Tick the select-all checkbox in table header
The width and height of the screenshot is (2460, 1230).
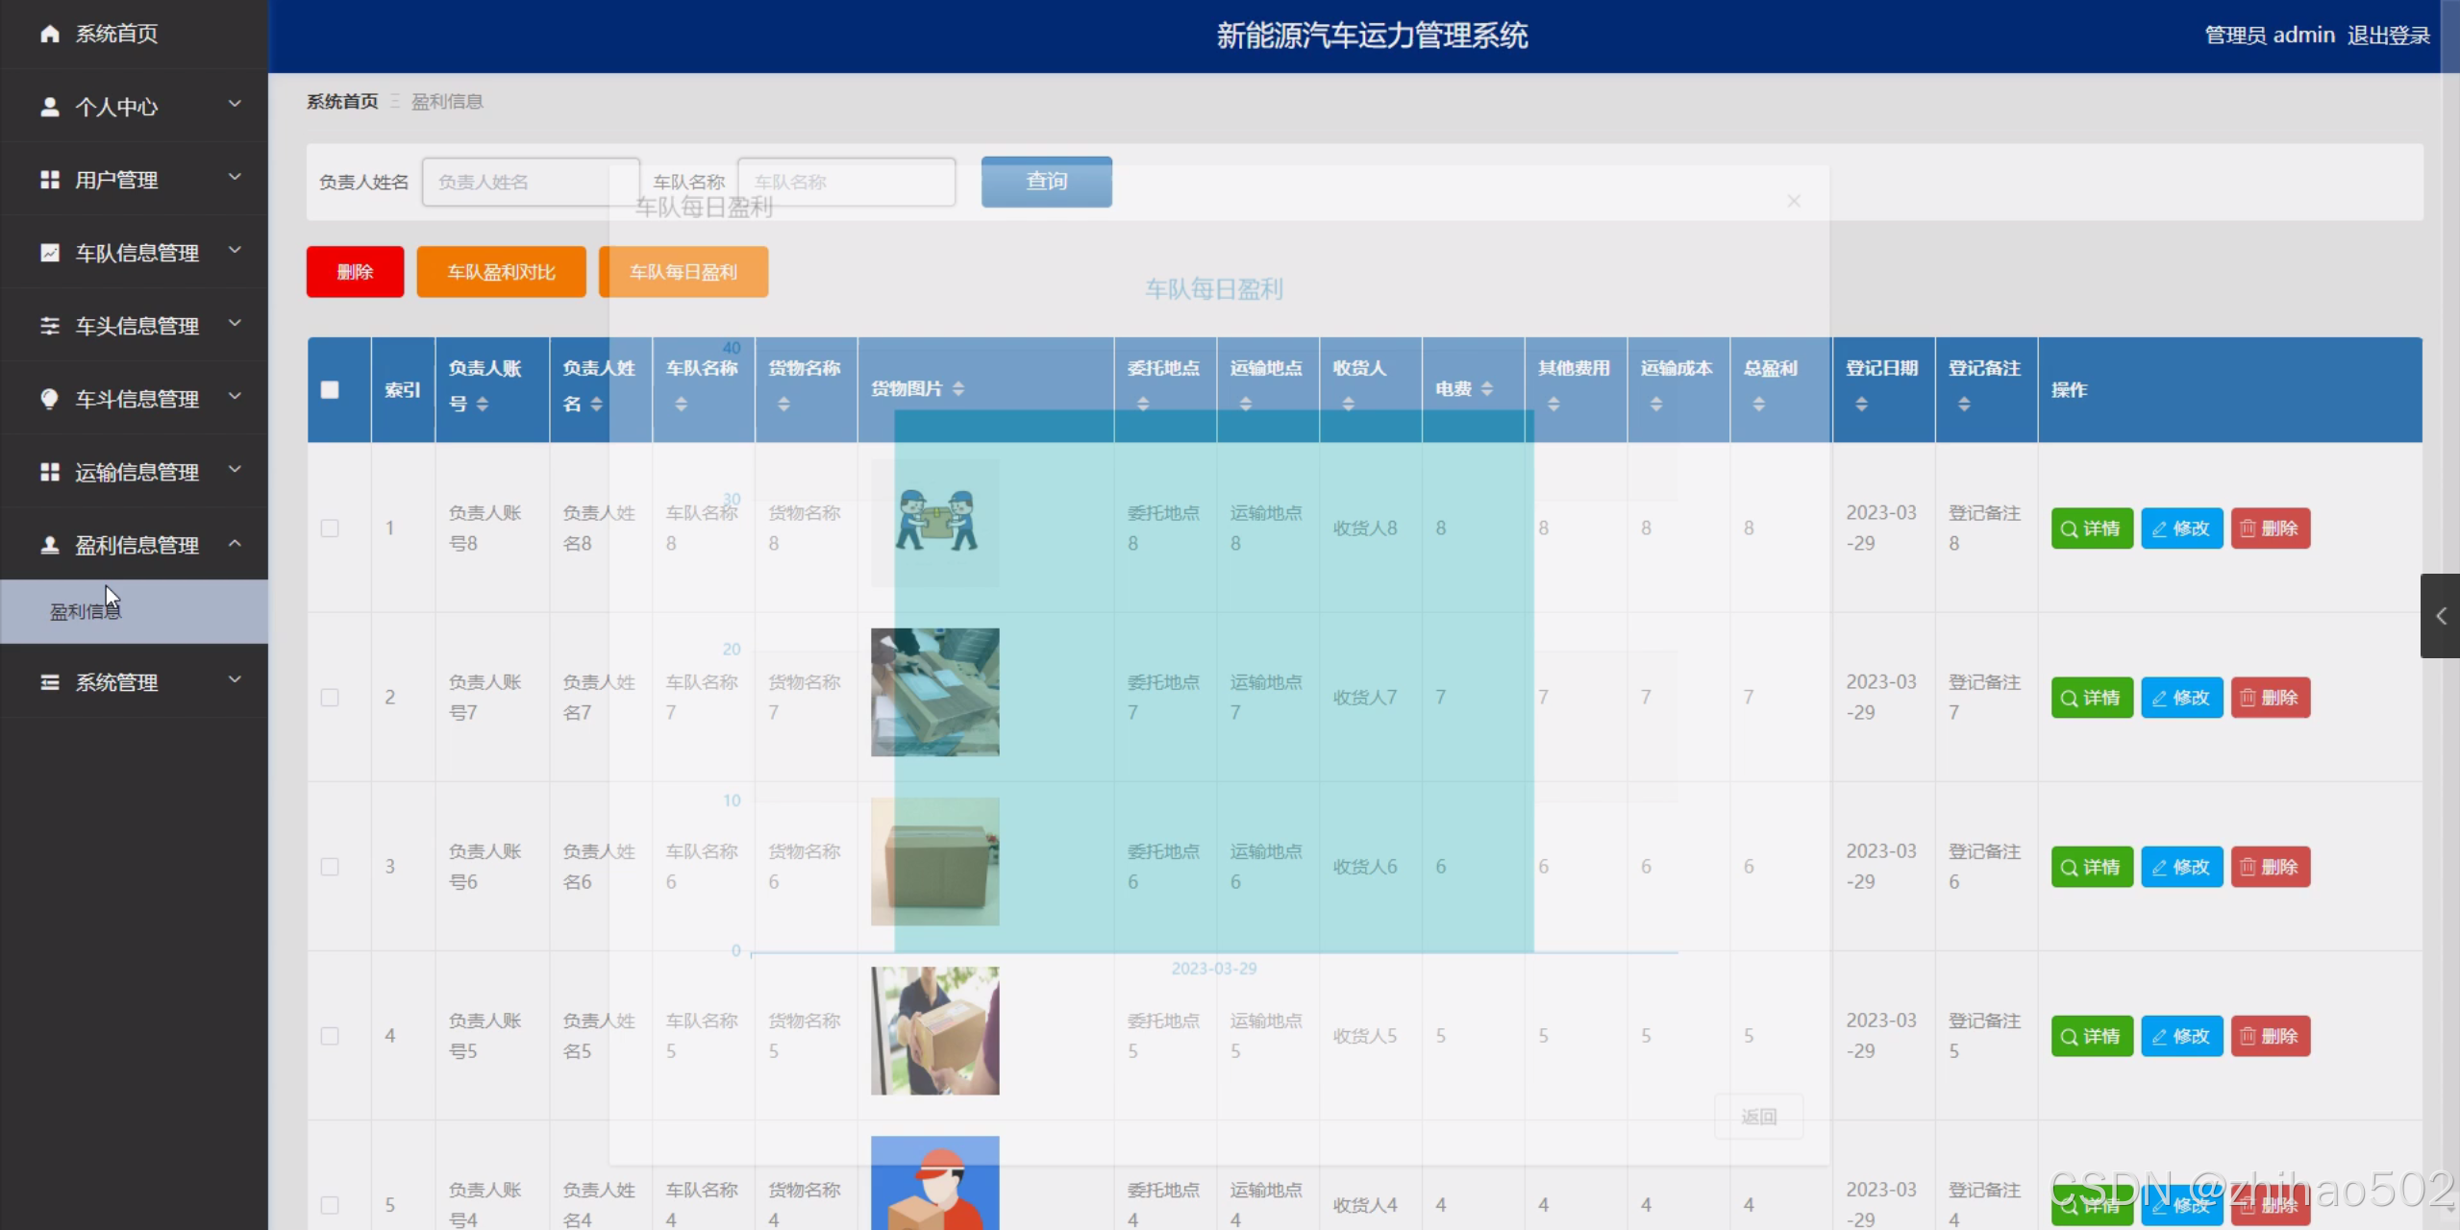(x=330, y=389)
